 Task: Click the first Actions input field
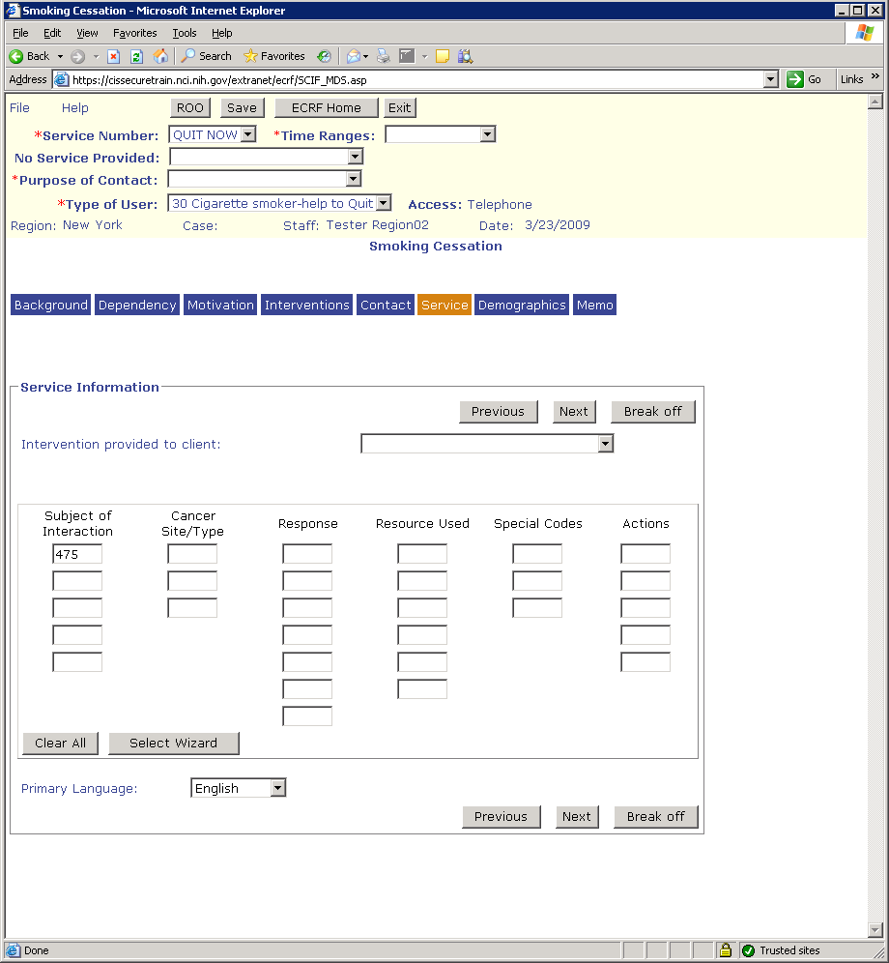click(645, 553)
